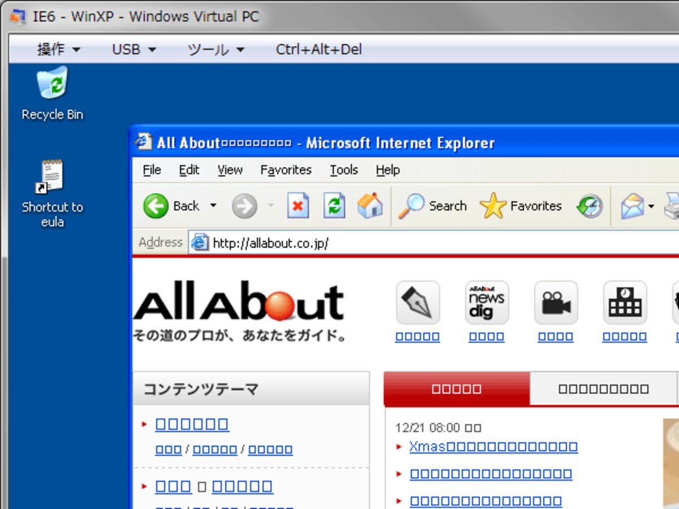This screenshot has height=509, width=679.
Task: Open the second news headline link
Action: click(x=491, y=474)
